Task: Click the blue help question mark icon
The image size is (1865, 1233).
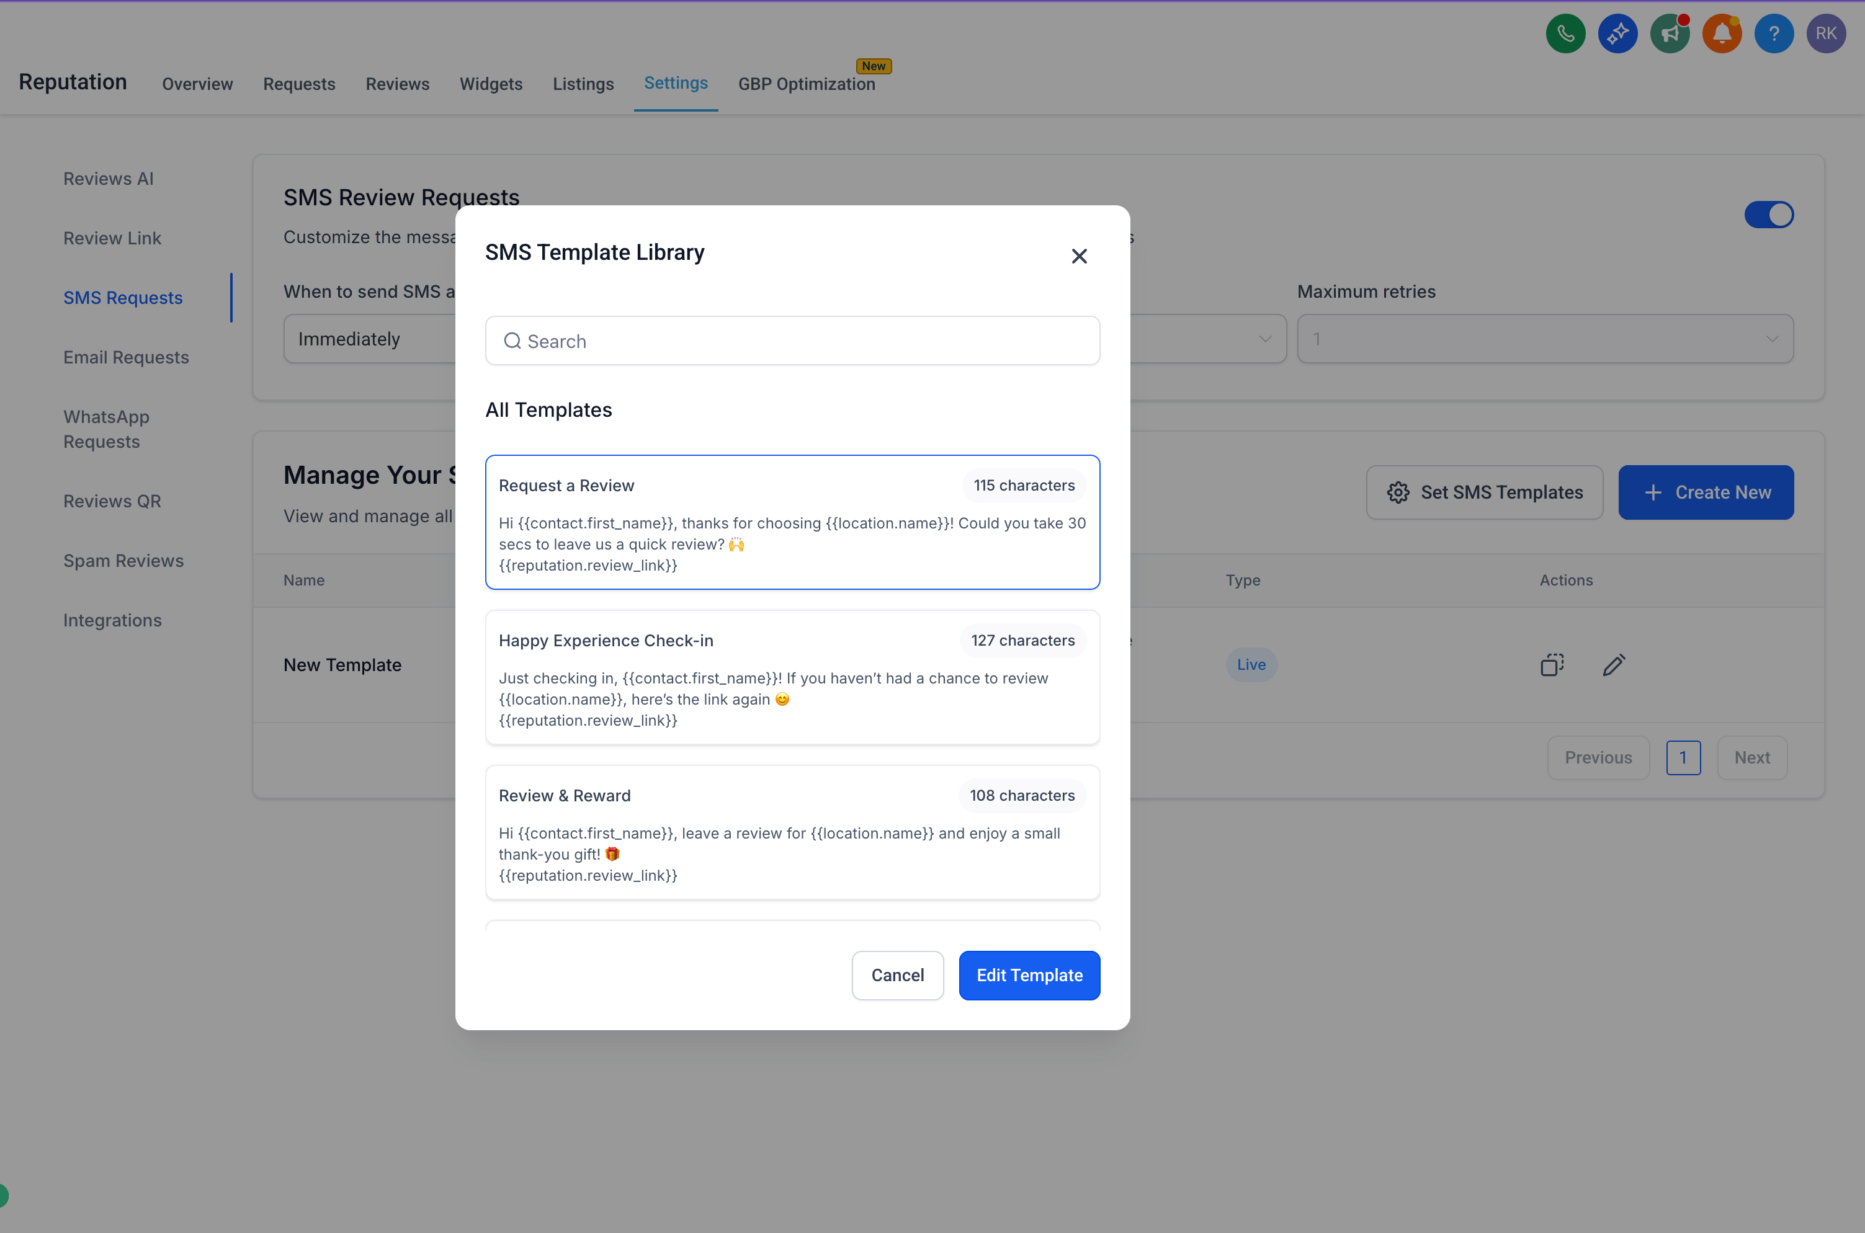Action: 1774,34
